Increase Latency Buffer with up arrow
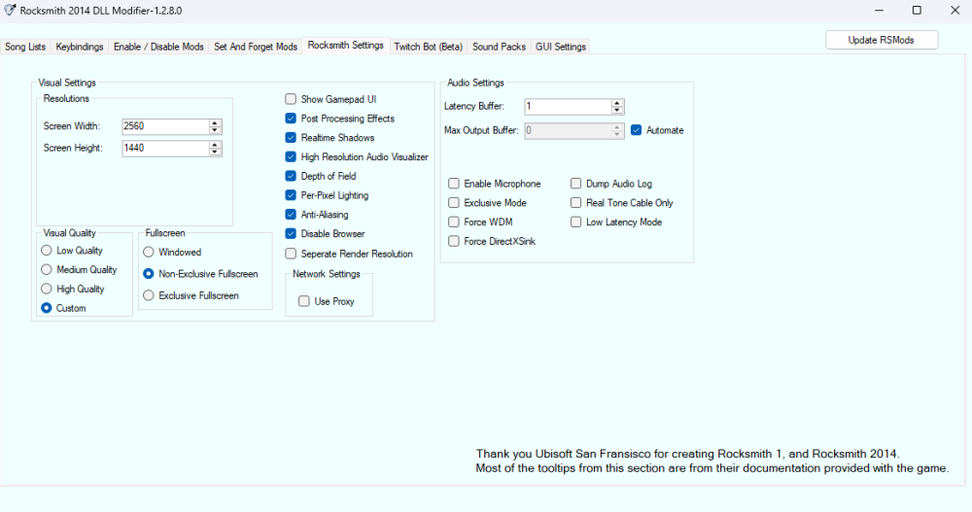This screenshot has height=512, width=972. click(x=617, y=103)
